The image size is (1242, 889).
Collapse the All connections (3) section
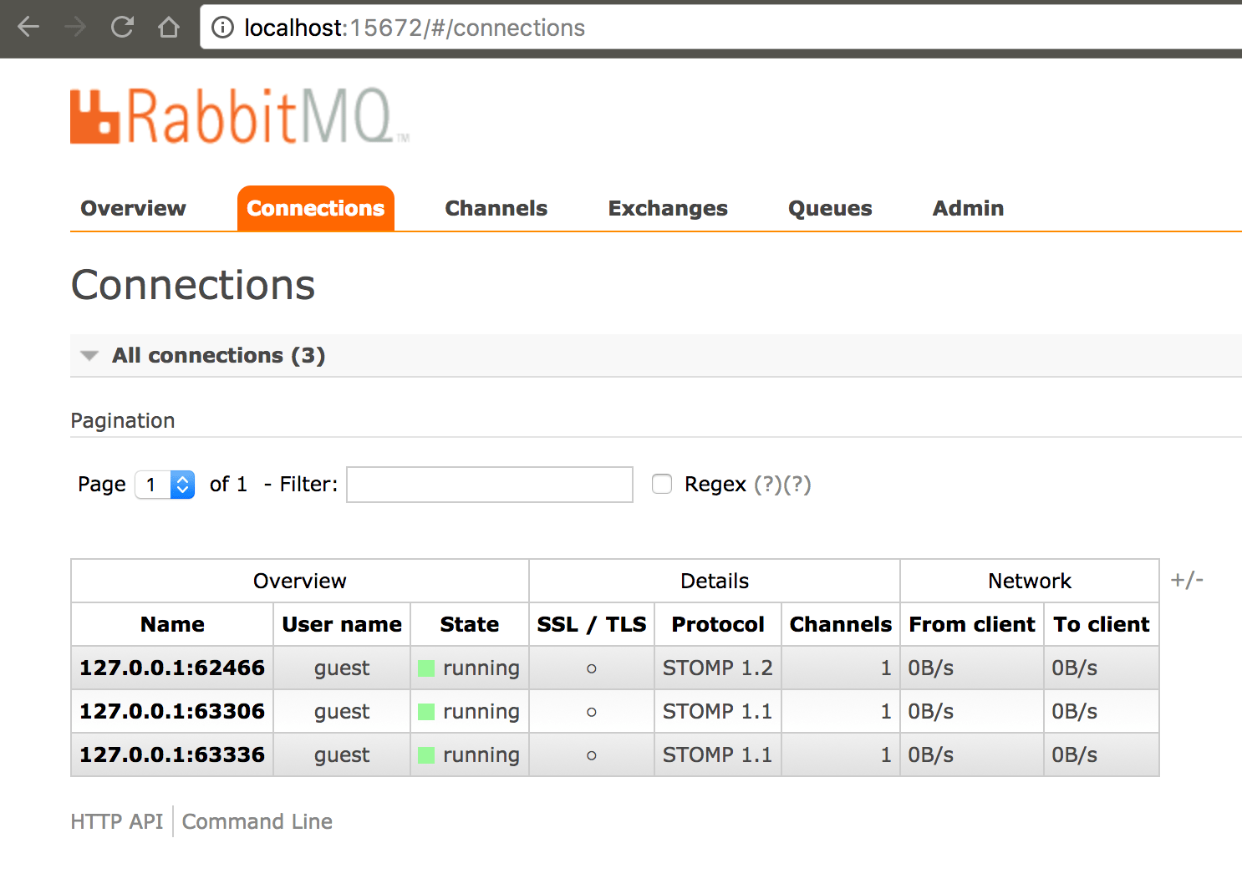pos(218,355)
